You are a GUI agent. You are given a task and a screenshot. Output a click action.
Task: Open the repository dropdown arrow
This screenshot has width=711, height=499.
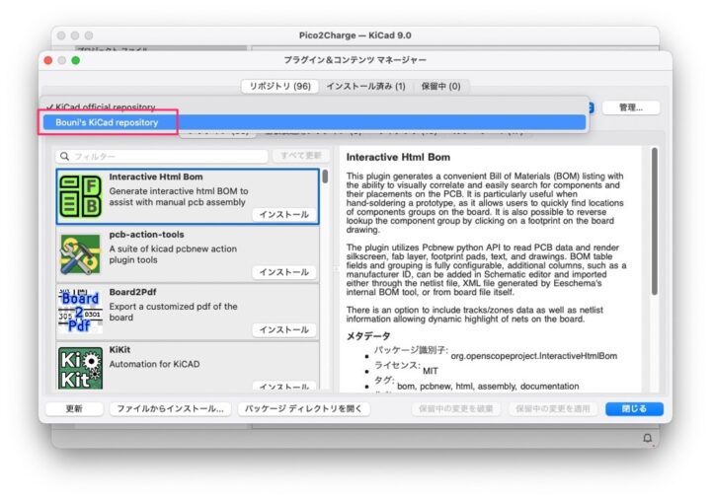click(x=588, y=107)
